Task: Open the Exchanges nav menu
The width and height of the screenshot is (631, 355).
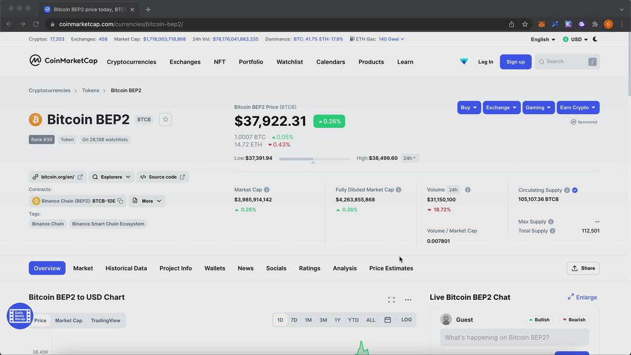Action: point(185,62)
